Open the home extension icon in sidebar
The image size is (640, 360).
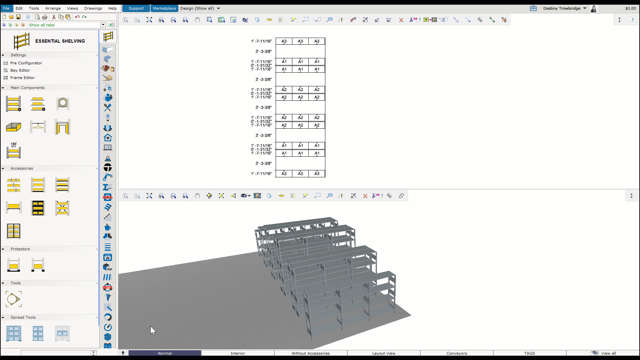[x=108, y=137]
